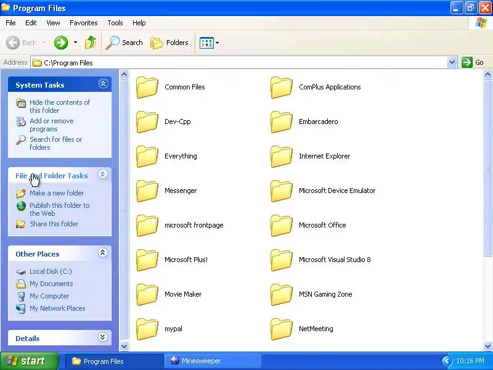Select the Movie Maker folder icon
The width and height of the screenshot is (493, 370).
[147, 295]
